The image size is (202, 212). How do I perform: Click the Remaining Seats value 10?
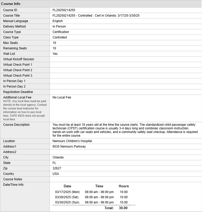tap(54, 48)
